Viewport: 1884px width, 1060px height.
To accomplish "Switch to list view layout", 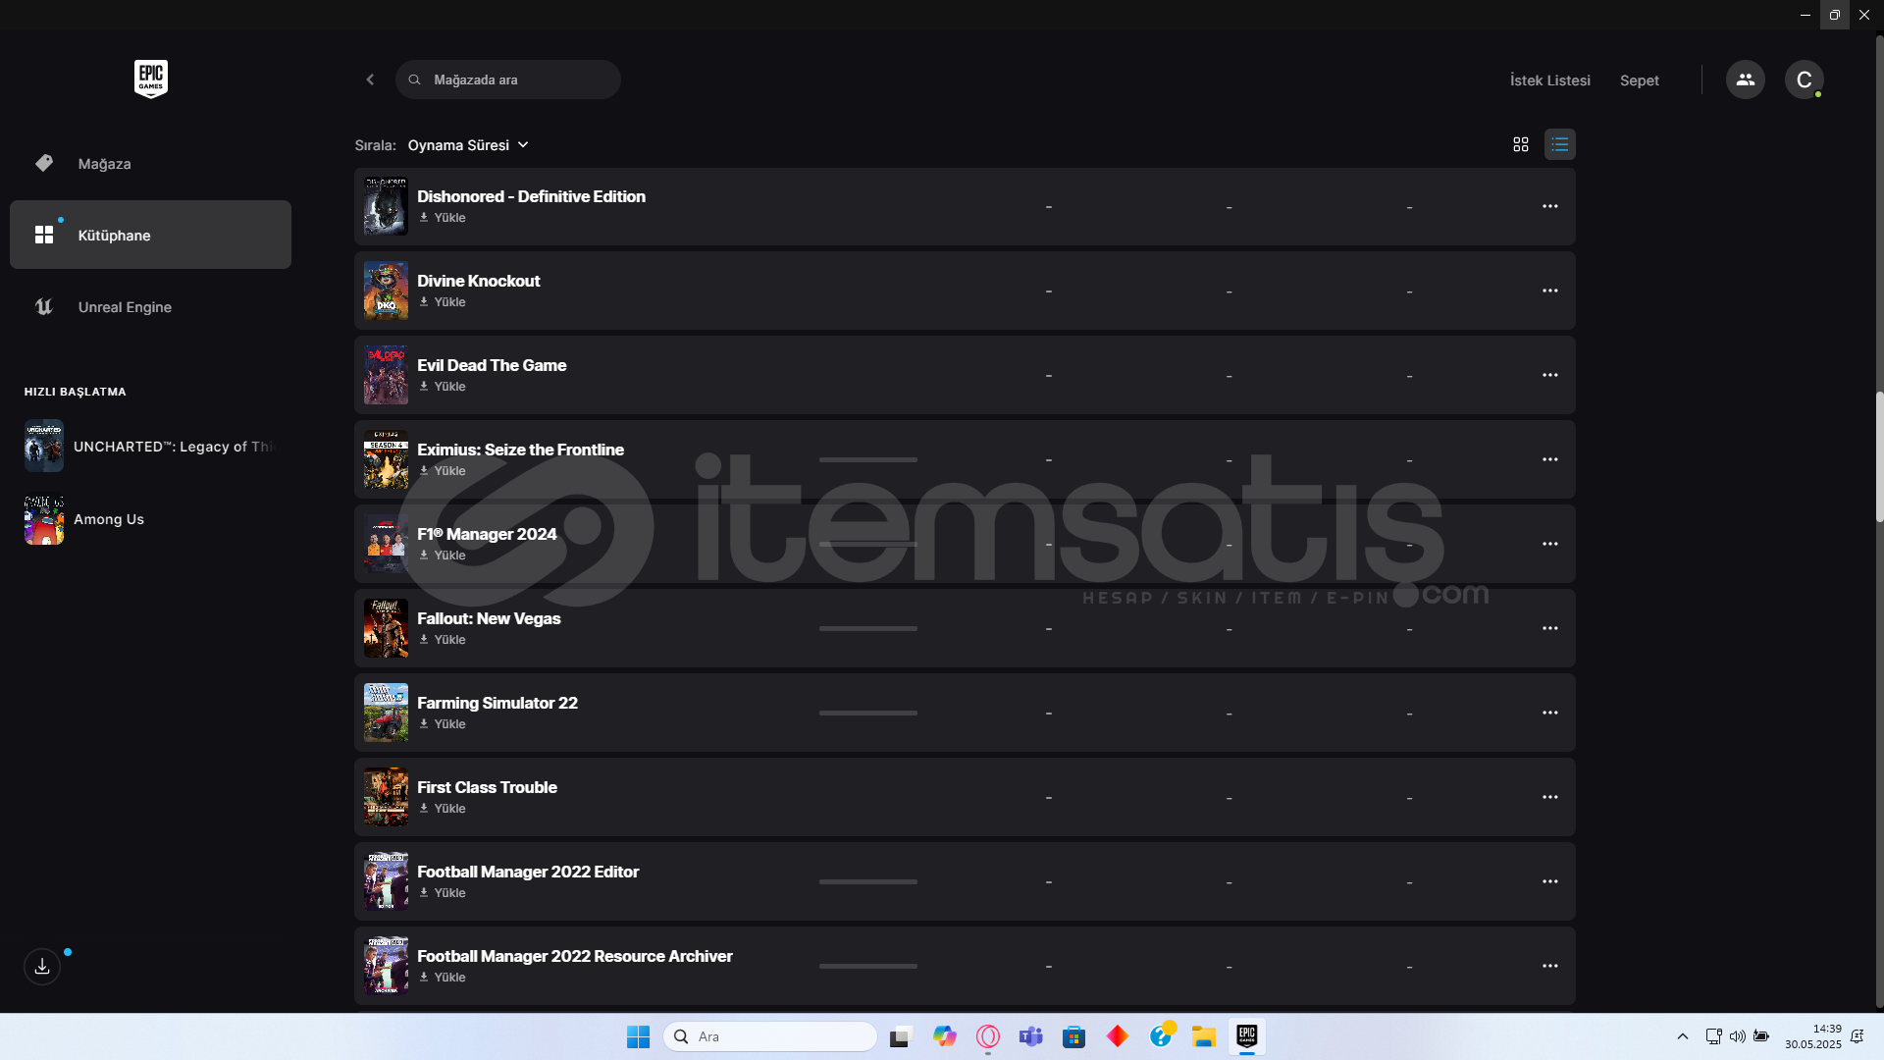I will (1559, 144).
